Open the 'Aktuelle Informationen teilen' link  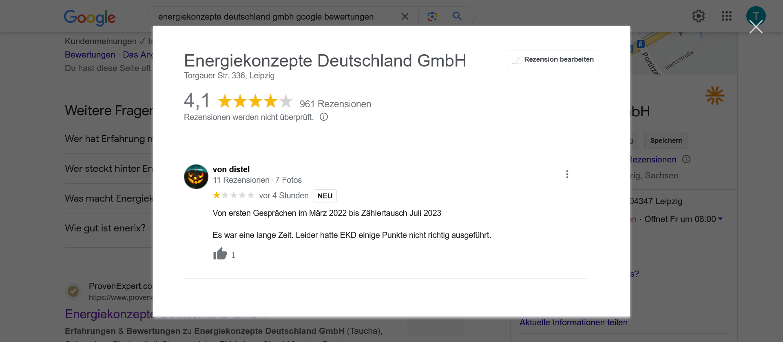pos(573,322)
